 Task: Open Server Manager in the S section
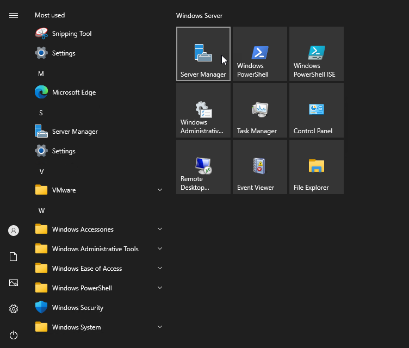(100, 132)
